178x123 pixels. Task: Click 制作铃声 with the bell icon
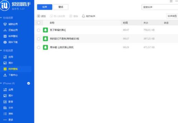tap(88, 16)
